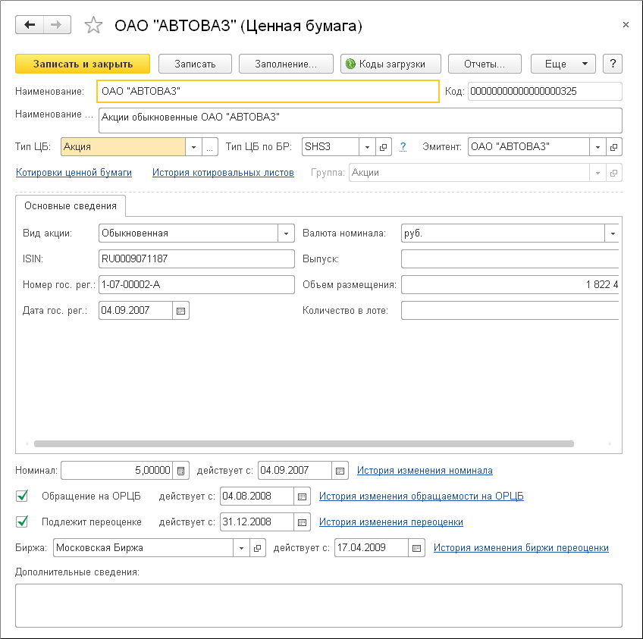Open История изменения биржи переоценки link
The image size is (643, 639).
point(521,548)
